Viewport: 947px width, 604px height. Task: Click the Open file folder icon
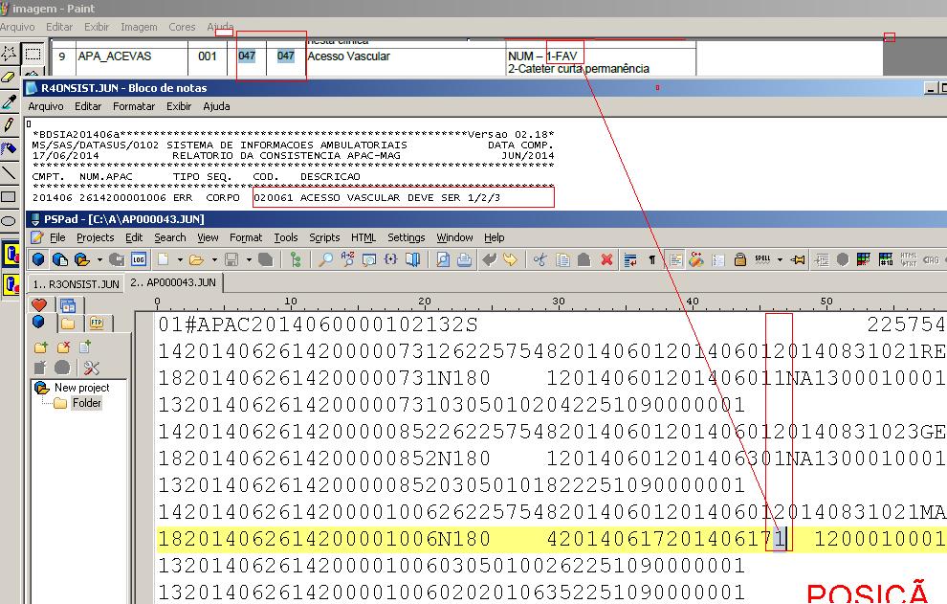point(196,259)
